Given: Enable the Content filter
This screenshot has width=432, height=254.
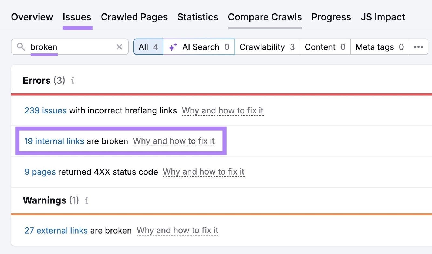Looking at the screenshot, I should coord(324,47).
